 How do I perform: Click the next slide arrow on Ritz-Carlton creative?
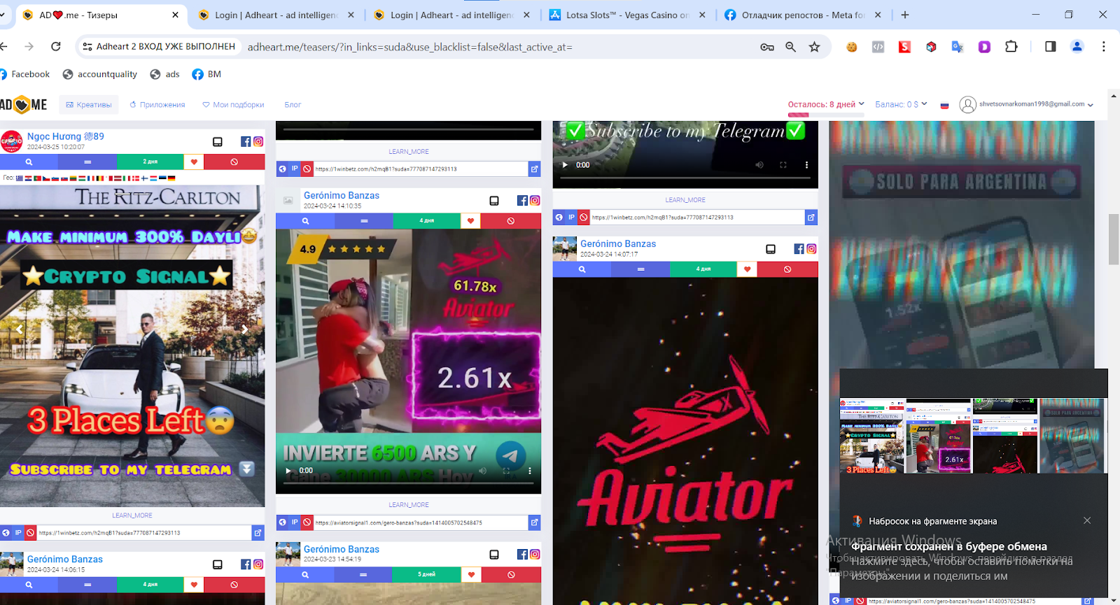click(244, 329)
